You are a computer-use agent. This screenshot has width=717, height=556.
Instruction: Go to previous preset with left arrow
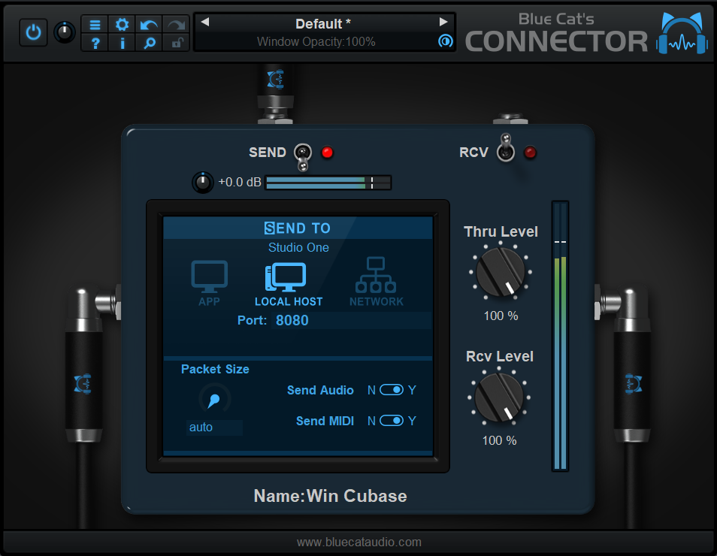click(204, 23)
